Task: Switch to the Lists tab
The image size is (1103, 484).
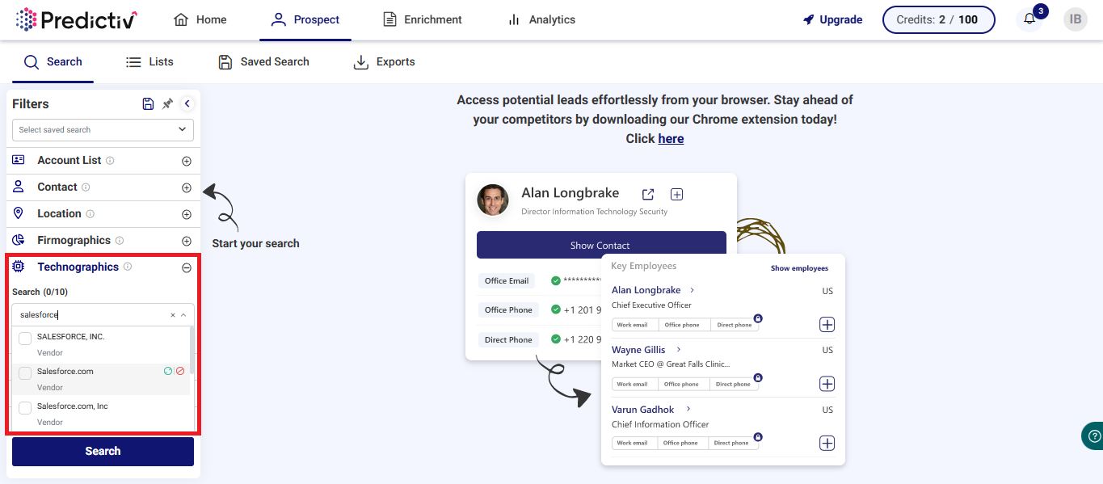Action: (x=149, y=61)
